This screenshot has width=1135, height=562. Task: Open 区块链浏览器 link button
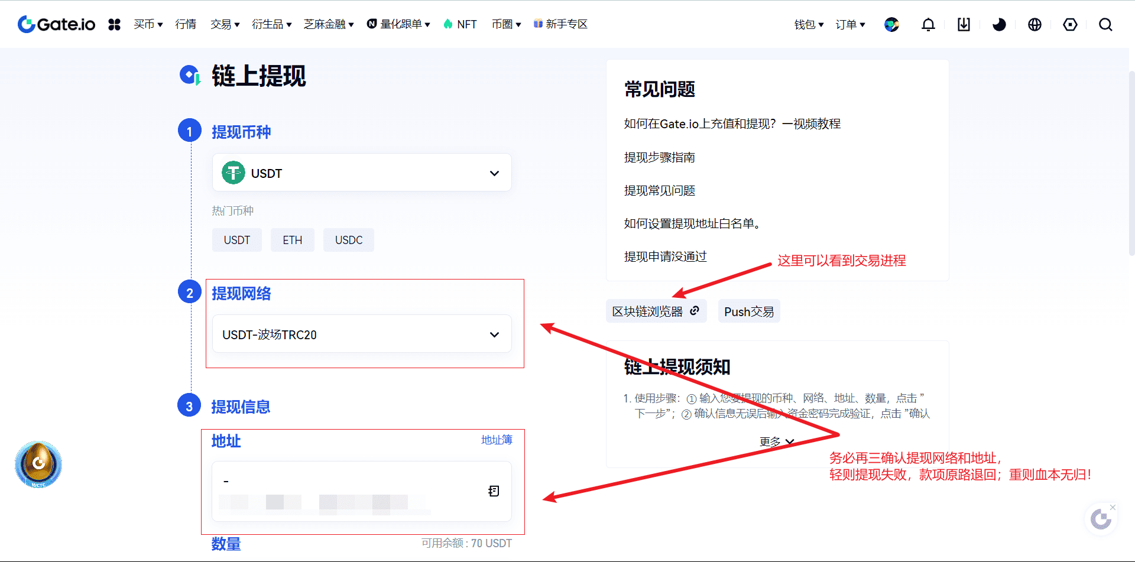pos(656,311)
